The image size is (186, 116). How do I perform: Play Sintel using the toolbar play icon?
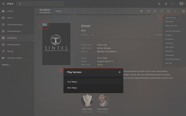tap(142, 11)
